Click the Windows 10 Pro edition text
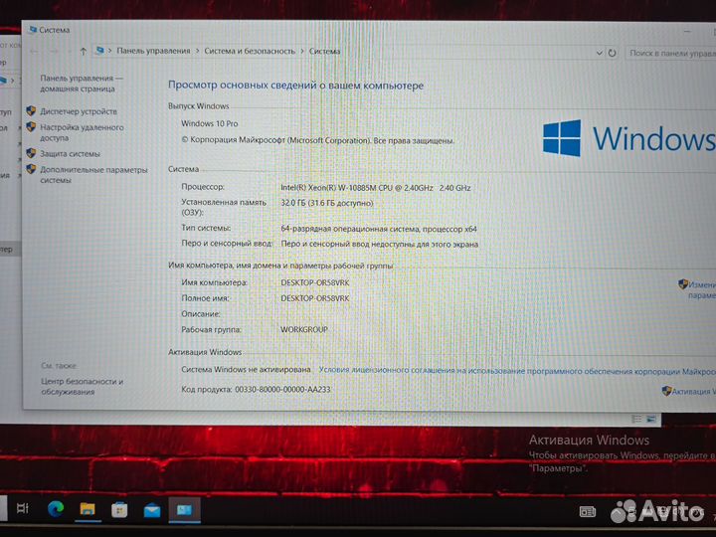This screenshot has width=716, height=537. [210, 123]
